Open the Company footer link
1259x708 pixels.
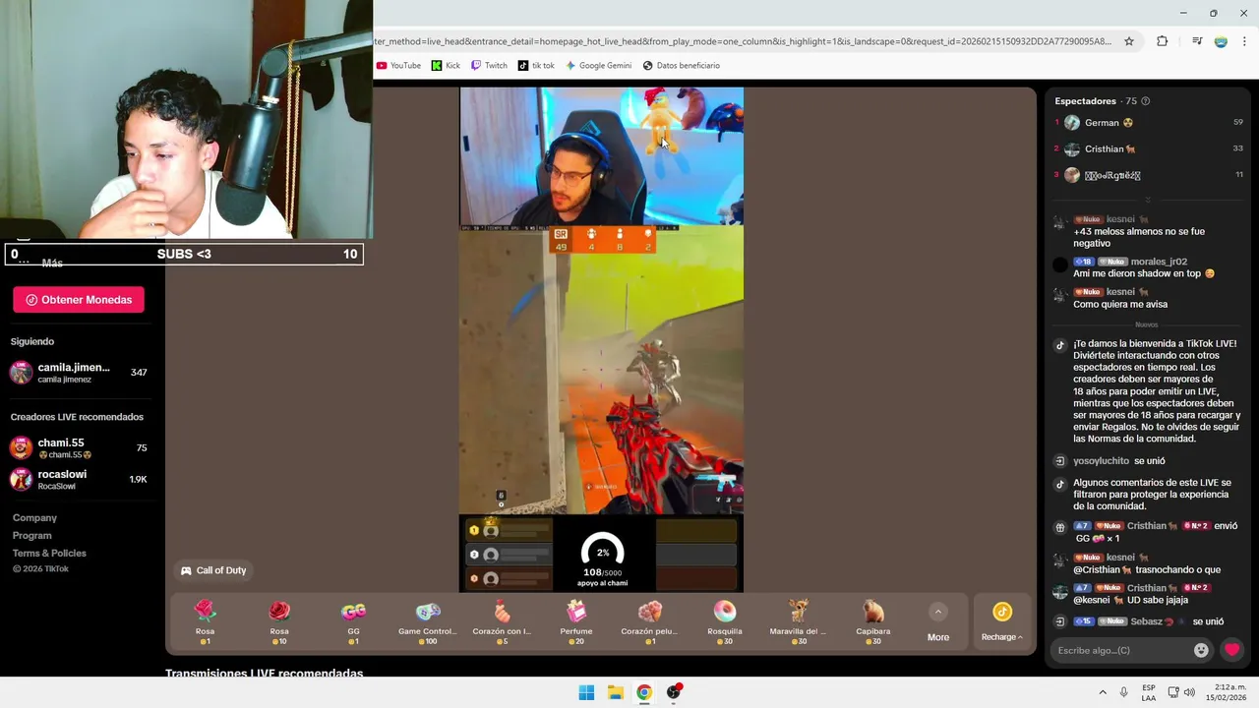click(34, 518)
